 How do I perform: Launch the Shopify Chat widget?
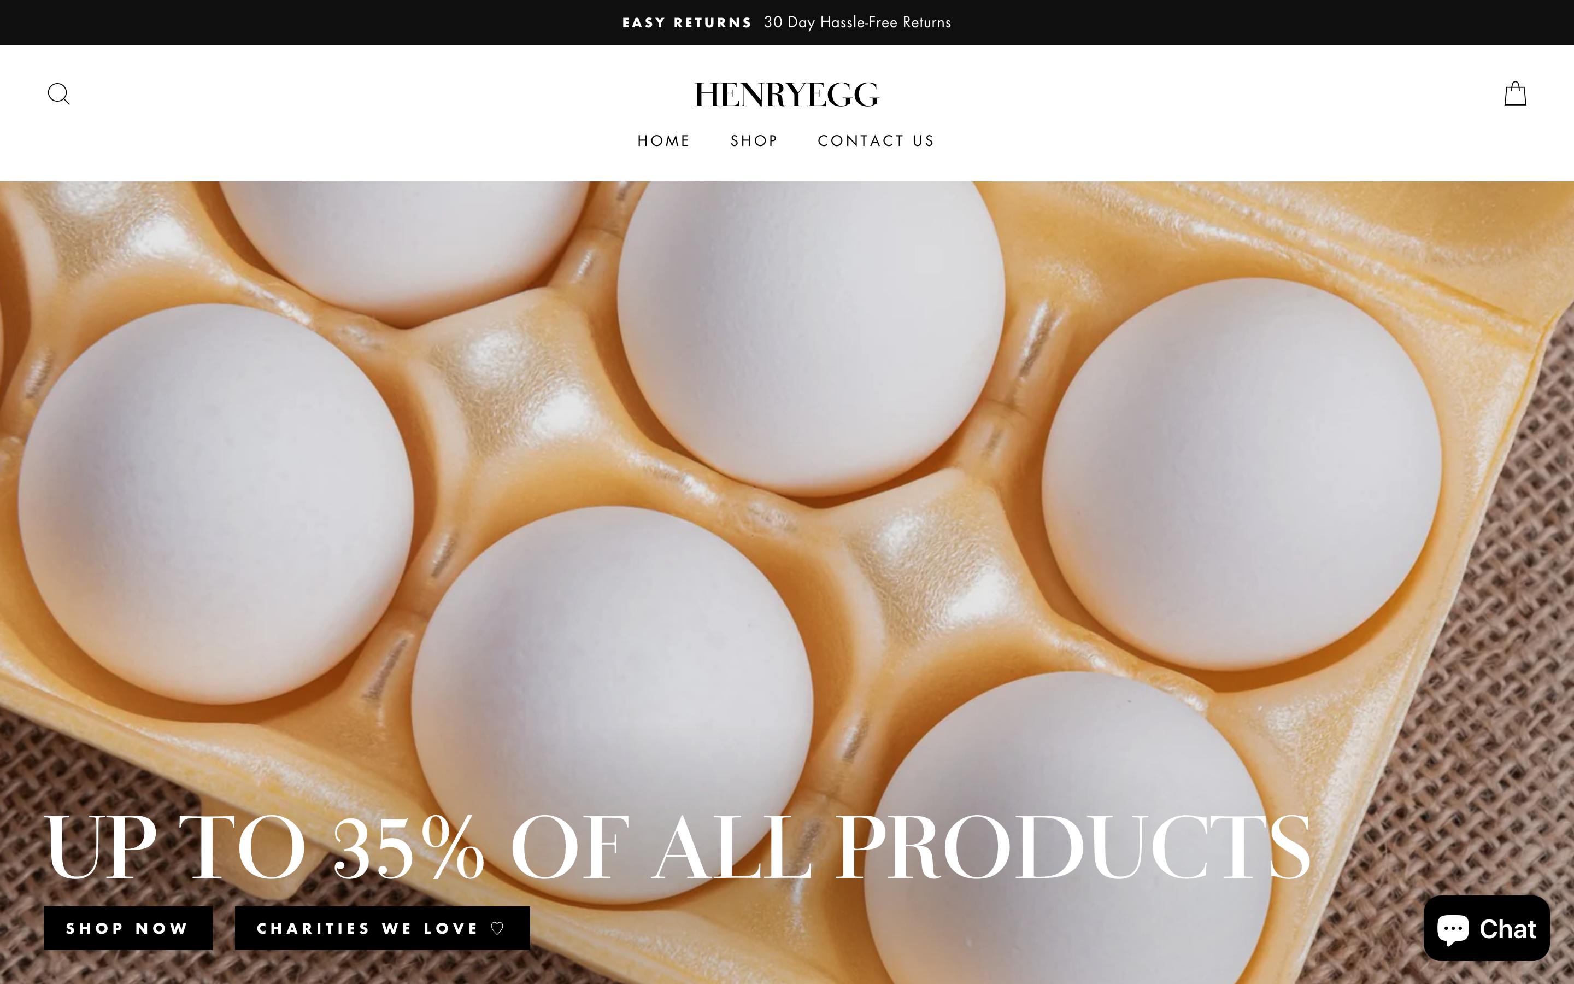(1486, 928)
